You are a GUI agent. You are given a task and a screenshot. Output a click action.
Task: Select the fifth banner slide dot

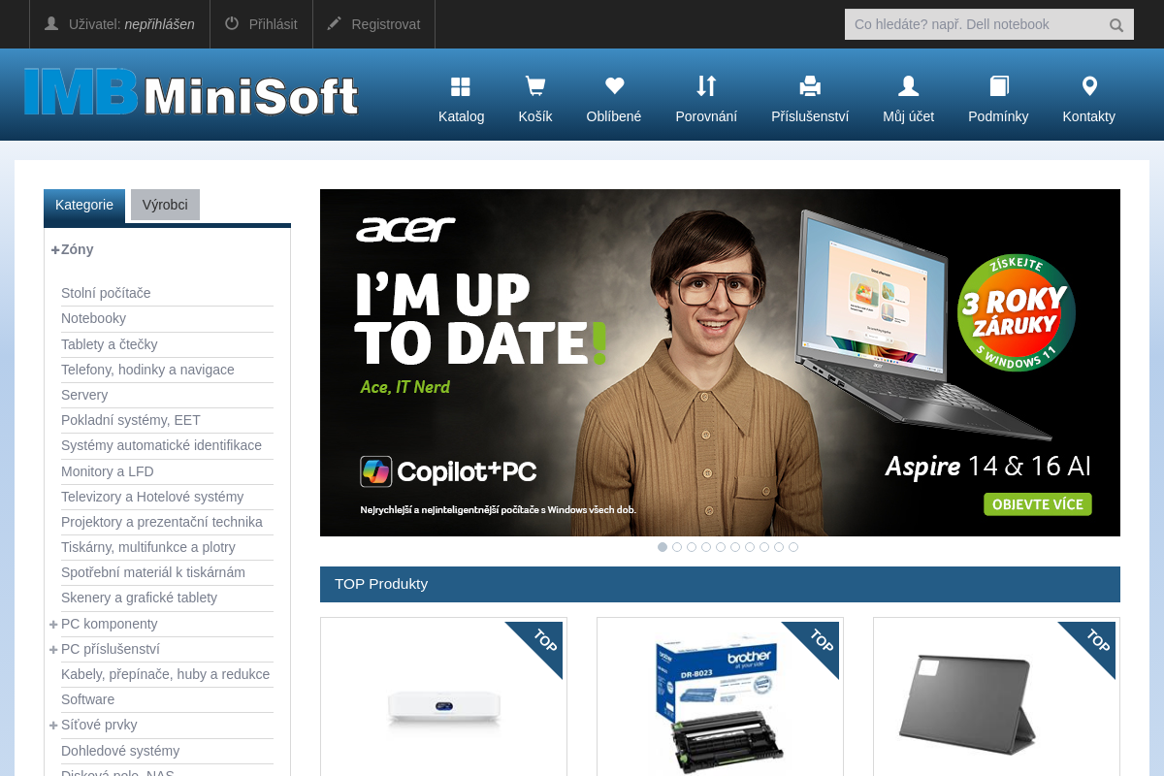721,547
